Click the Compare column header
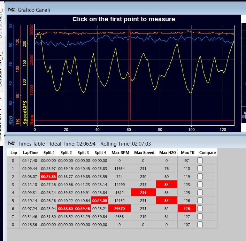 pyautogui.click(x=207, y=153)
